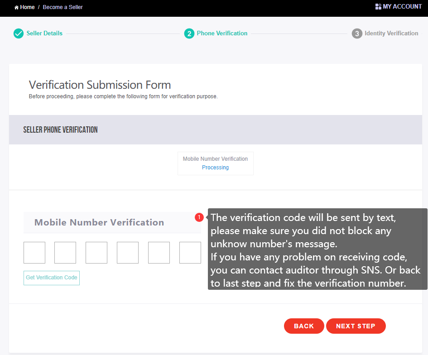Focus the first verification code box
The width and height of the screenshot is (428, 355).
pos(34,252)
